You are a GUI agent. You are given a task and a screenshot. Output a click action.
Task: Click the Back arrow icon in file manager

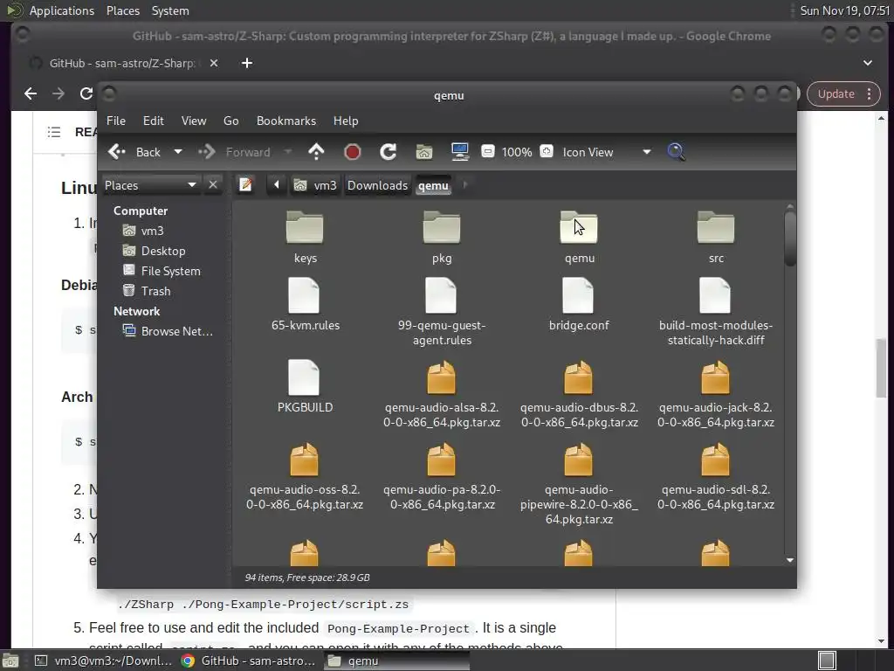point(117,152)
